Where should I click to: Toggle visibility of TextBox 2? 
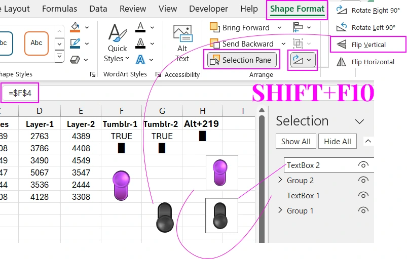363,165
